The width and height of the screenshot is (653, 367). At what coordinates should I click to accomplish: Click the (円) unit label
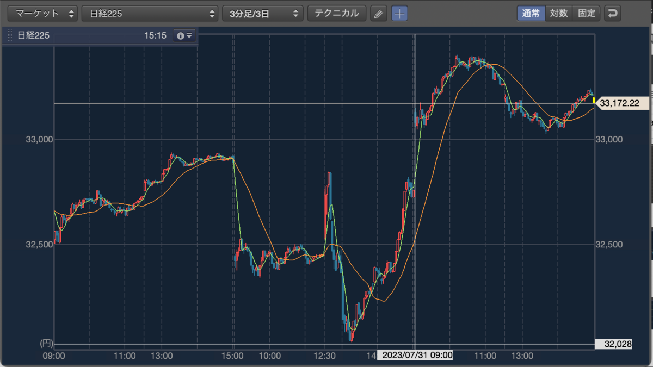tap(46, 344)
